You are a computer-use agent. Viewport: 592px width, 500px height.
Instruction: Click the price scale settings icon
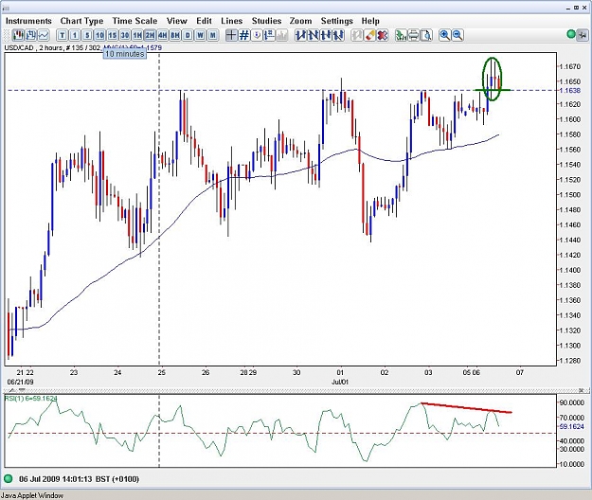point(269,35)
